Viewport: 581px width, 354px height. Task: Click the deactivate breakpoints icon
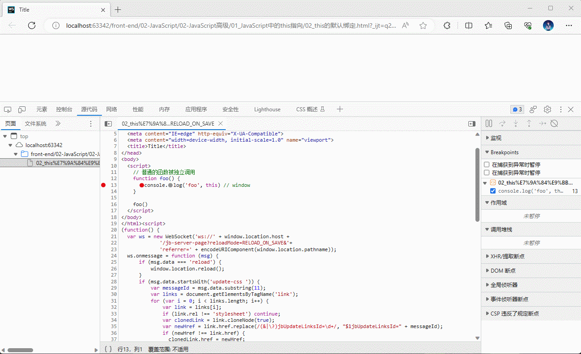tap(554, 123)
